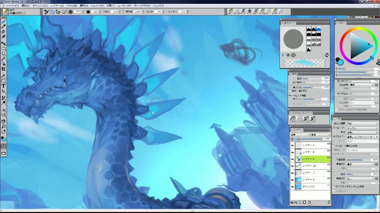This screenshot has width=380, height=213.
Task: Expand the stroke type dropdown showing シングル
Action: point(362,128)
